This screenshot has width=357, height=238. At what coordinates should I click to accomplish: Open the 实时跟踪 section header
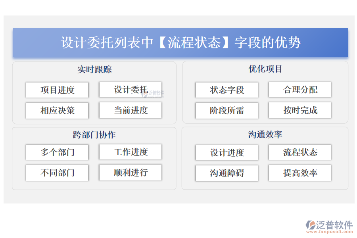coord(94,69)
